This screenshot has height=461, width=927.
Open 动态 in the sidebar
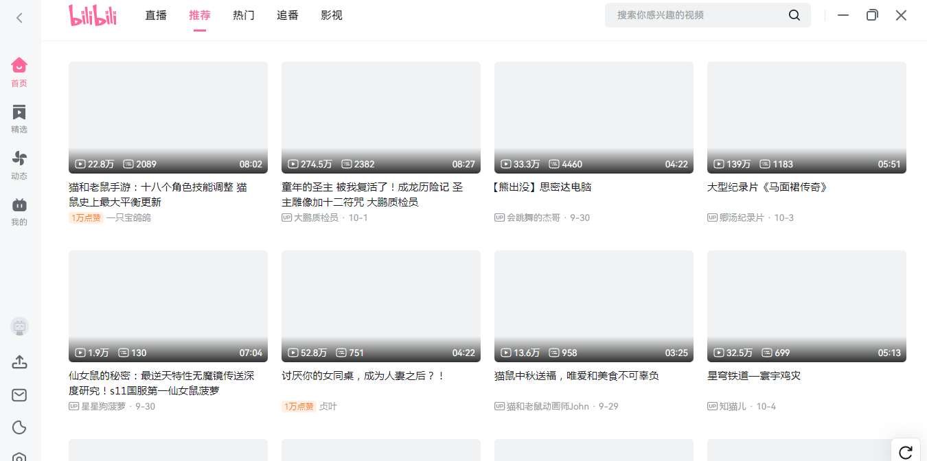(19, 165)
